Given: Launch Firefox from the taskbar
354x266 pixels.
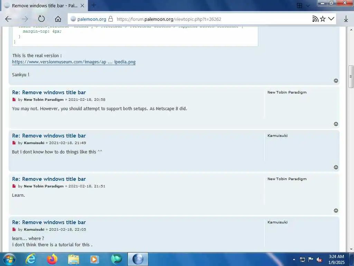Looking at the screenshot, I should point(52,259).
